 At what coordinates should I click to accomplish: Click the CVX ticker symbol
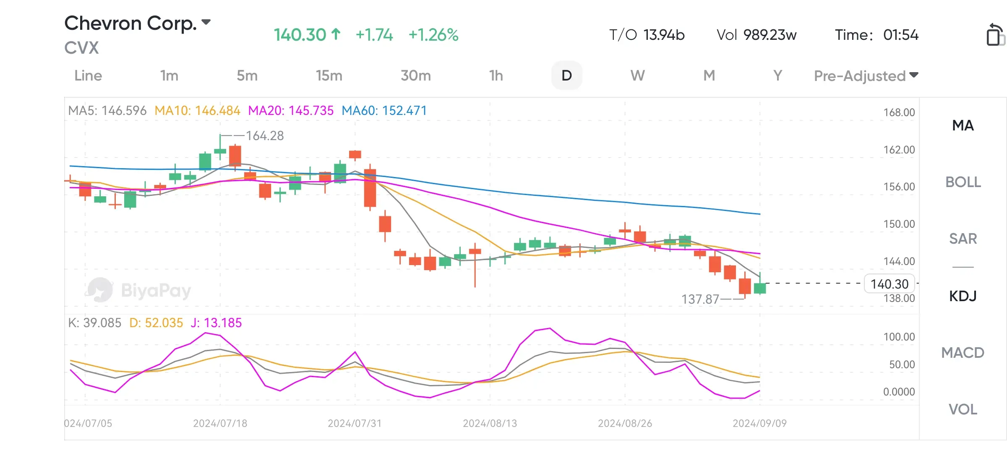81,48
